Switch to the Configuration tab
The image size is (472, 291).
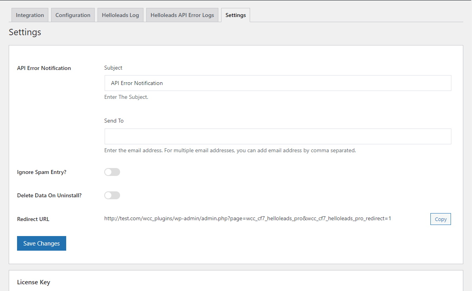[x=73, y=15]
